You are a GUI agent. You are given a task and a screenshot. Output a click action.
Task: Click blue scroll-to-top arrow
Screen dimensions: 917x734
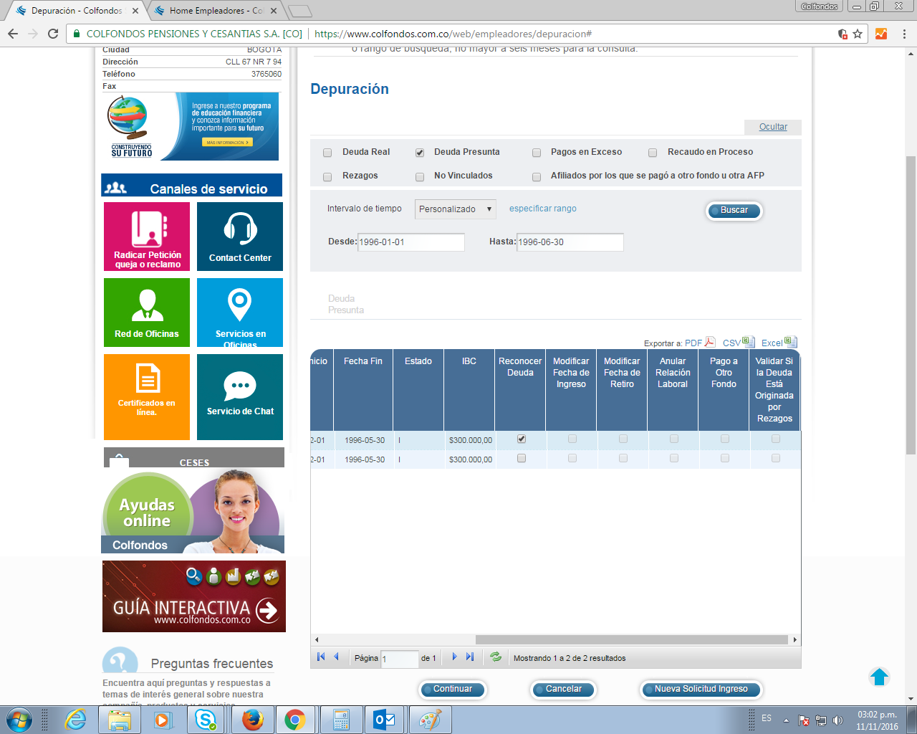(879, 677)
